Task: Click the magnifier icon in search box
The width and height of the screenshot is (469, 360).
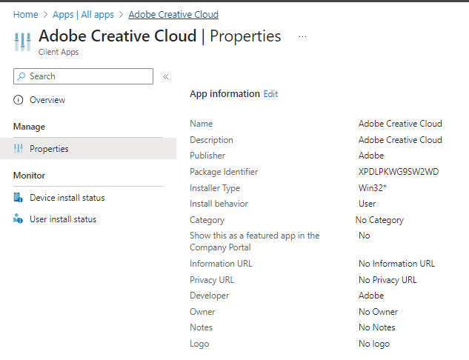Action: [21, 76]
